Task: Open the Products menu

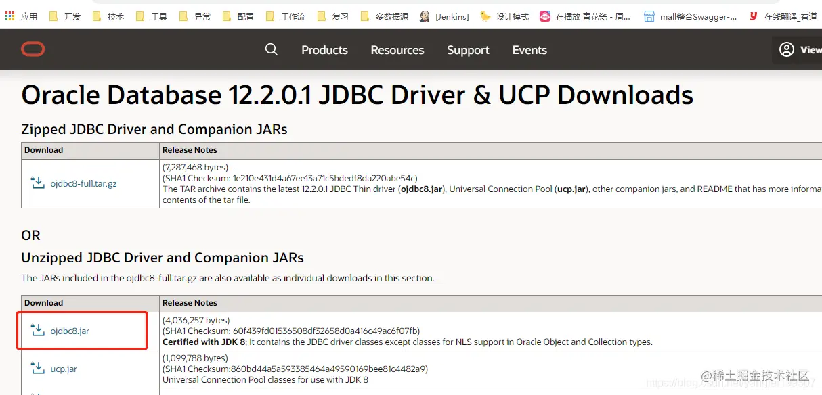Action: point(324,50)
